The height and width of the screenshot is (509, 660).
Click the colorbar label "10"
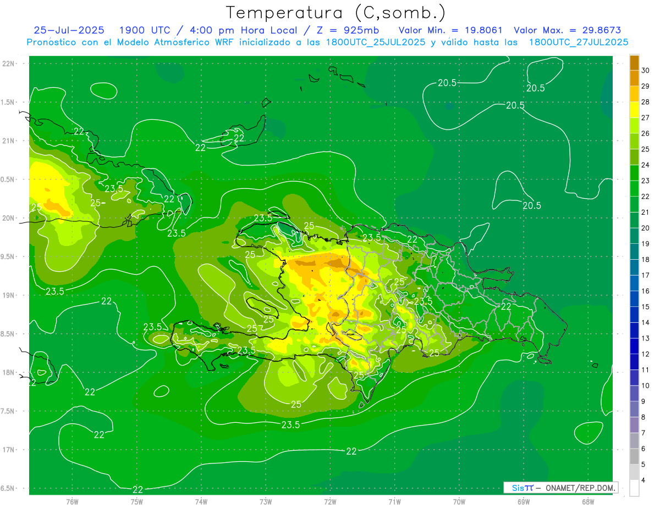tap(646, 385)
